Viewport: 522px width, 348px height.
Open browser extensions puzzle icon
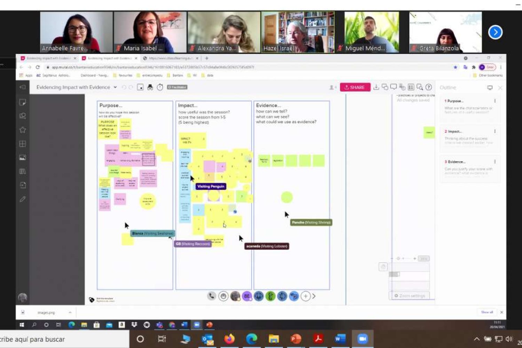click(x=473, y=67)
